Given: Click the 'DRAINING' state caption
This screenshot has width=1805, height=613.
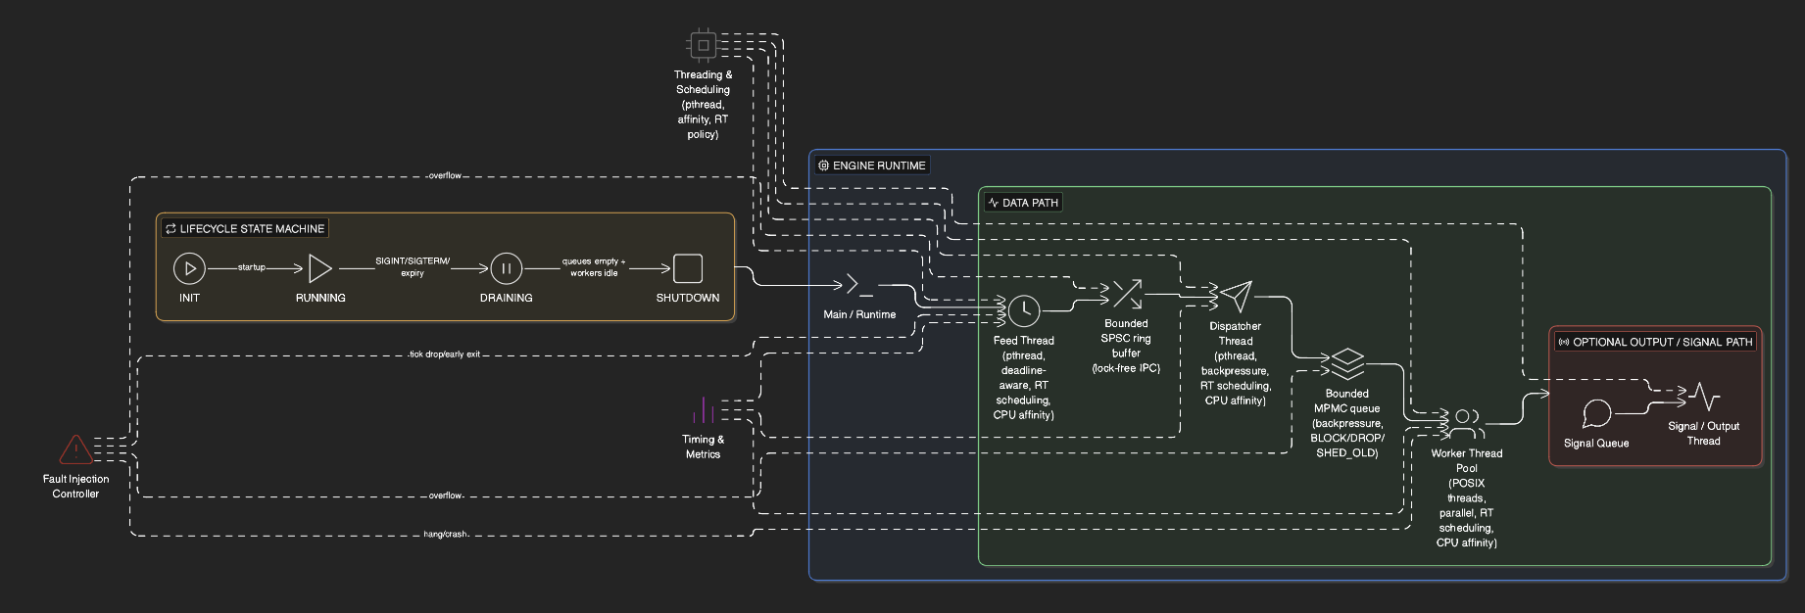Looking at the screenshot, I should (x=506, y=298).
